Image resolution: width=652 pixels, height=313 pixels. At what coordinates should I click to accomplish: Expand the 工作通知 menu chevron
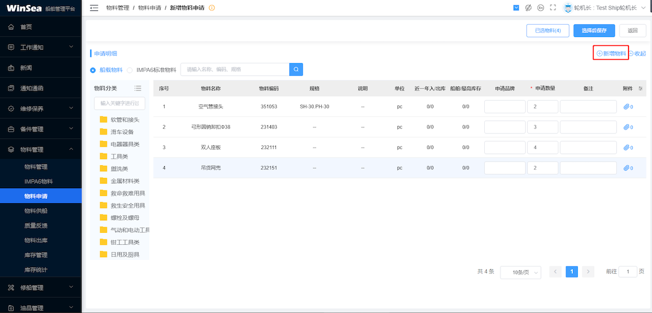pyautogui.click(x=71, y=47)
